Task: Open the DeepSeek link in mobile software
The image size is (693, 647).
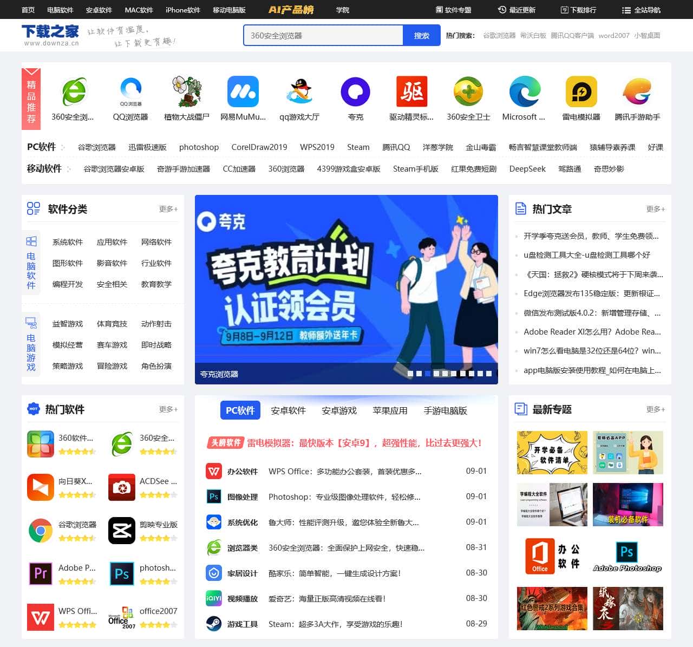Action: (527, 169)
